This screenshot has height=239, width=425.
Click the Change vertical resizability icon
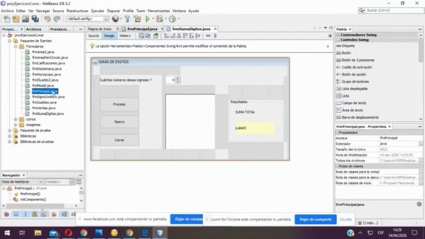coord(215,36)
